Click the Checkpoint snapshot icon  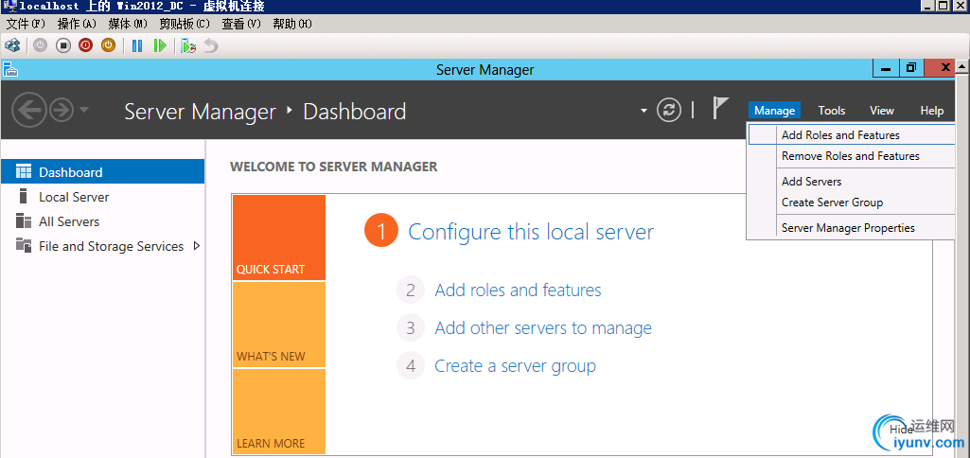[188, 45]
